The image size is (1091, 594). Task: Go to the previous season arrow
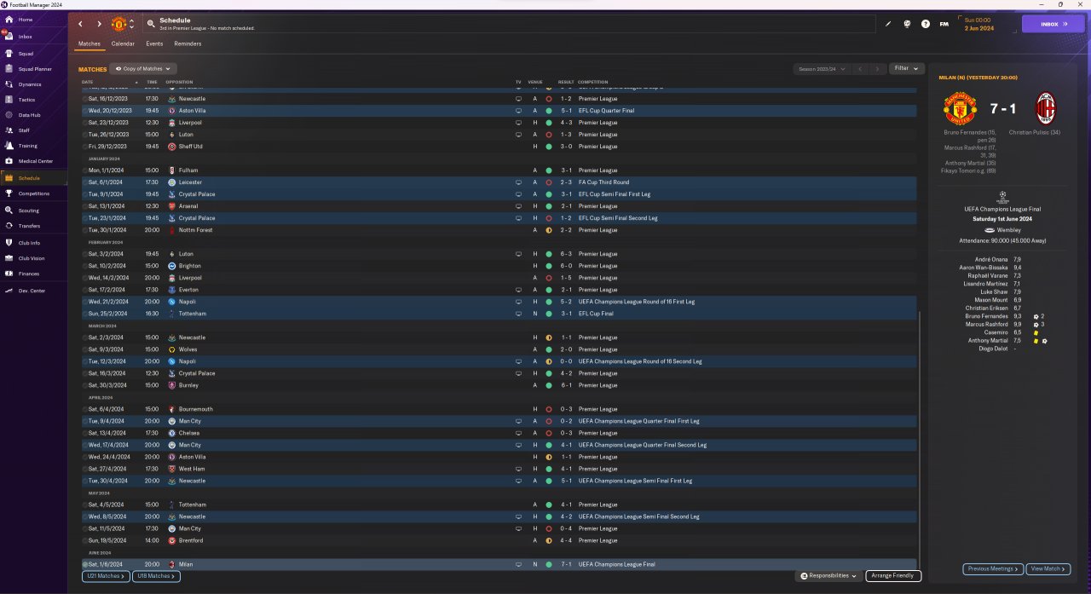861,68
